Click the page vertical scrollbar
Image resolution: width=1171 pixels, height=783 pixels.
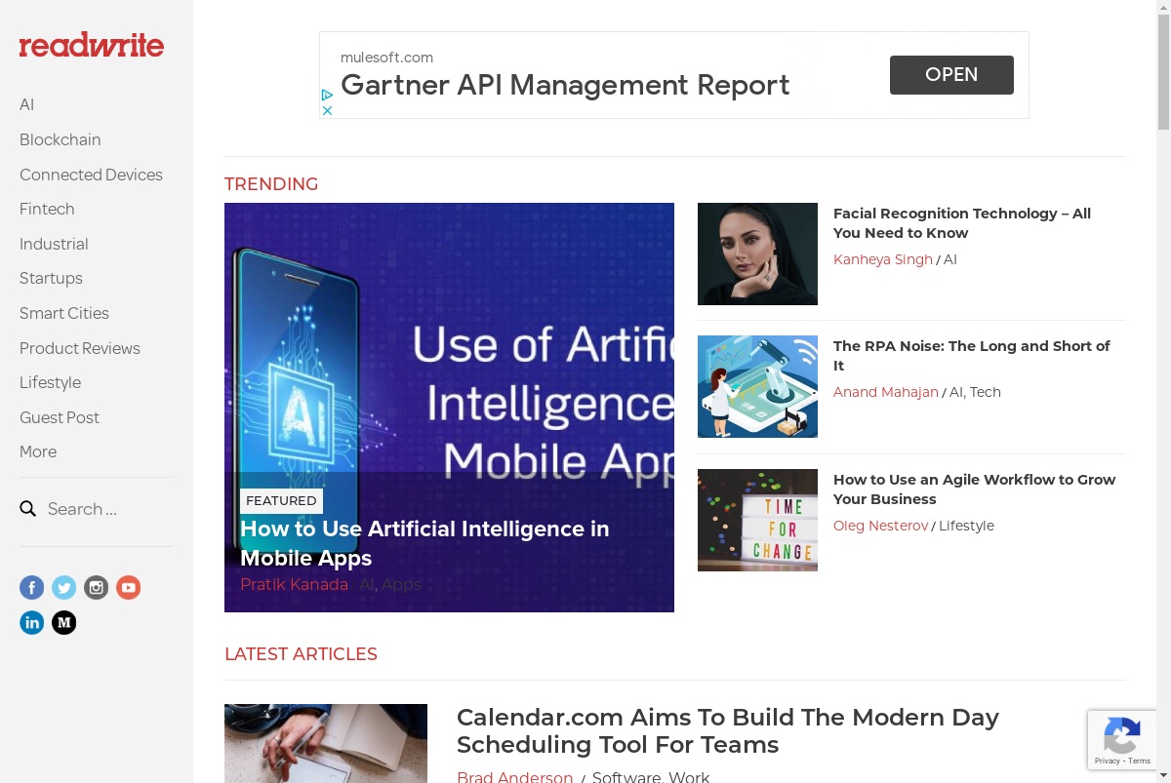click(1163, 391)
